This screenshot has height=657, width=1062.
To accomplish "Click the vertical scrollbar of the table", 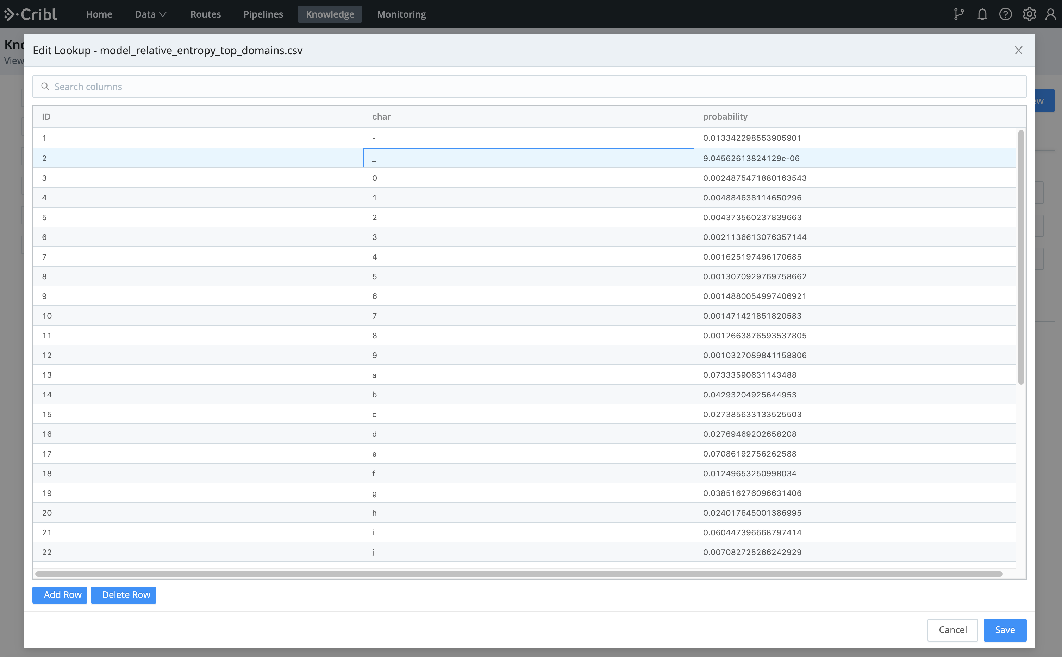I will coord(1021,256).
